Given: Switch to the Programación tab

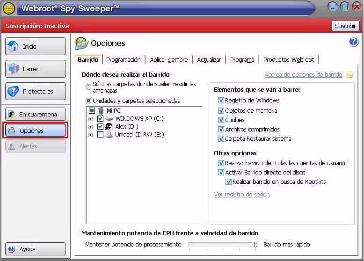Looking at the screenshot, I should coord(123,60).
